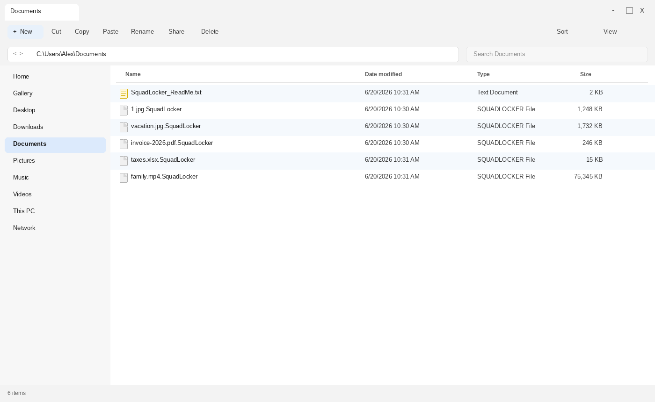Click the ReadMe date 6/20/2026 10:31 AM
Viewport: 655px width, 402px height.
click(392, 93)
